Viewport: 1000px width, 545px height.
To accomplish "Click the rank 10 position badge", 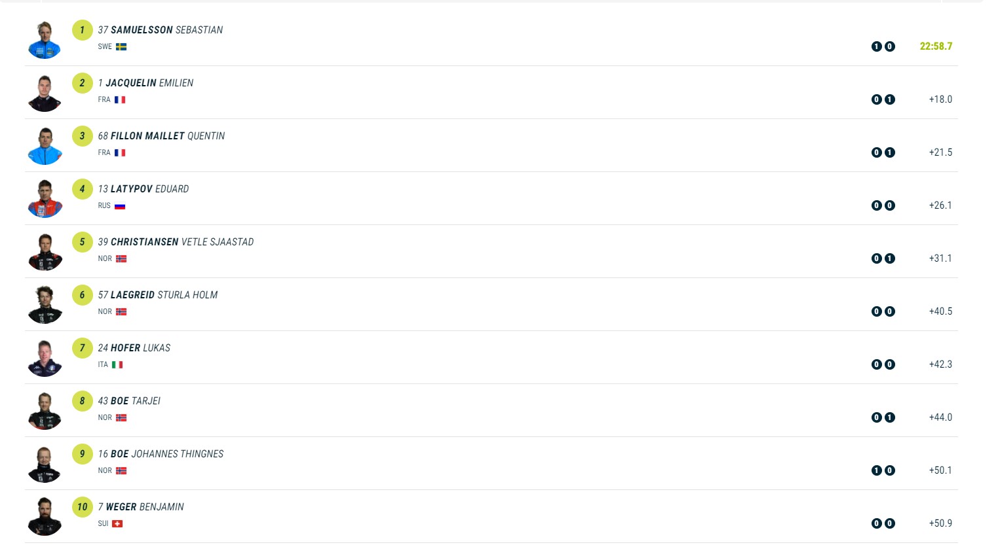I will (82, 507).
